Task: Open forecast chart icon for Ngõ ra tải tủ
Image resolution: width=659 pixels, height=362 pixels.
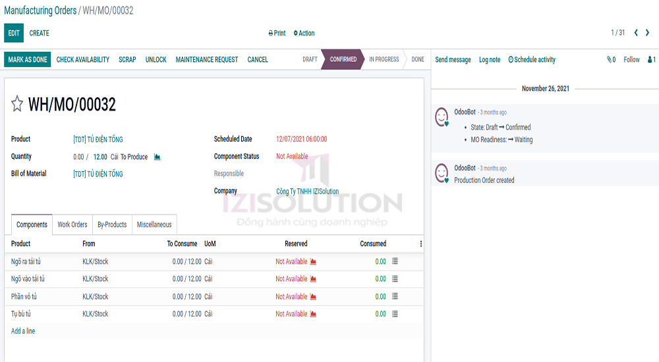Action: 313,262
